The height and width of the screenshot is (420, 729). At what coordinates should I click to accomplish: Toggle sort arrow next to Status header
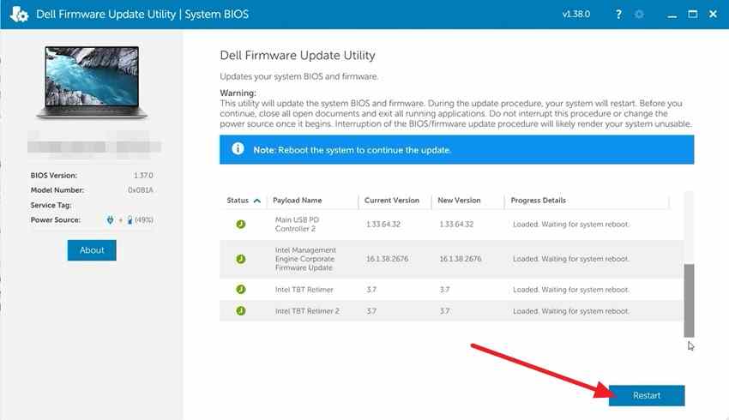(257, 201)
